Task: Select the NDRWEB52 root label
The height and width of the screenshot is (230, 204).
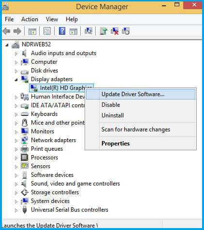Action: coord(36,44)
